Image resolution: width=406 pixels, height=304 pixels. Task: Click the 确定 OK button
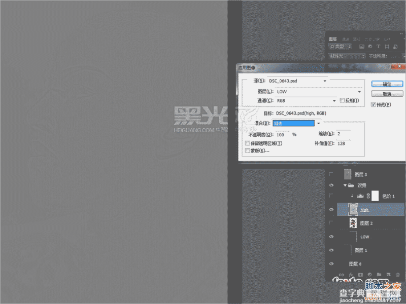point(387,84)
